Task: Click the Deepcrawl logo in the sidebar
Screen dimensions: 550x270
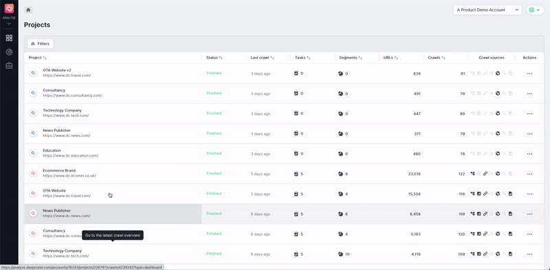Action: coord(9,9)
